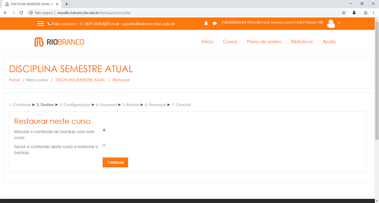Open the Biblioteca menu item
The width and height of the screenshot is (379, 203).
pyautogui.click(x=302, y=41)
